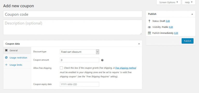The height and width of the screenshot is (93, 199).
Task: Open the Screen Options dropdown
Action: (x=169, y=2)
